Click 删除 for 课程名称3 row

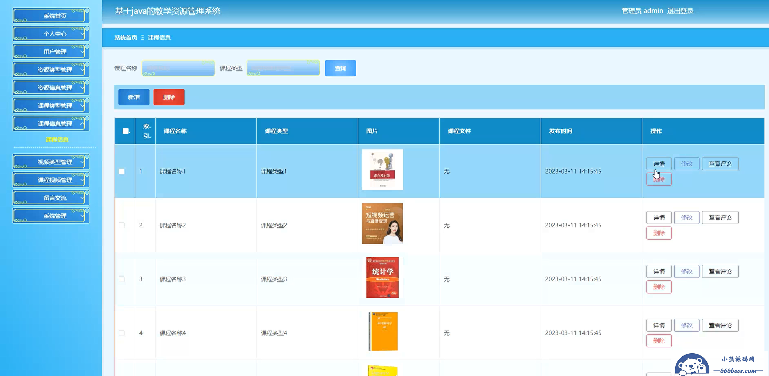pyautogui.click(x=659, y=287)
